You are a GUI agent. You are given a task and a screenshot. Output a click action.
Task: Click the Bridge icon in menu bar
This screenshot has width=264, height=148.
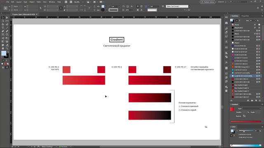click(66, 2)
